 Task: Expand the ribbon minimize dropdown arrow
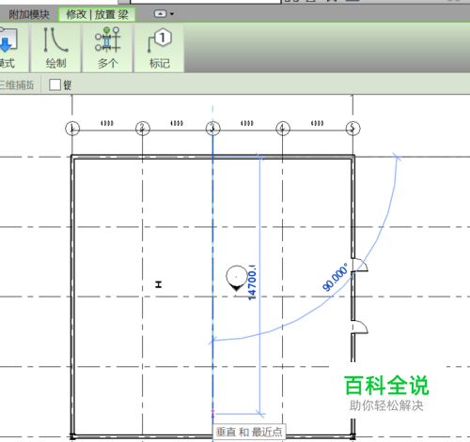172,14
